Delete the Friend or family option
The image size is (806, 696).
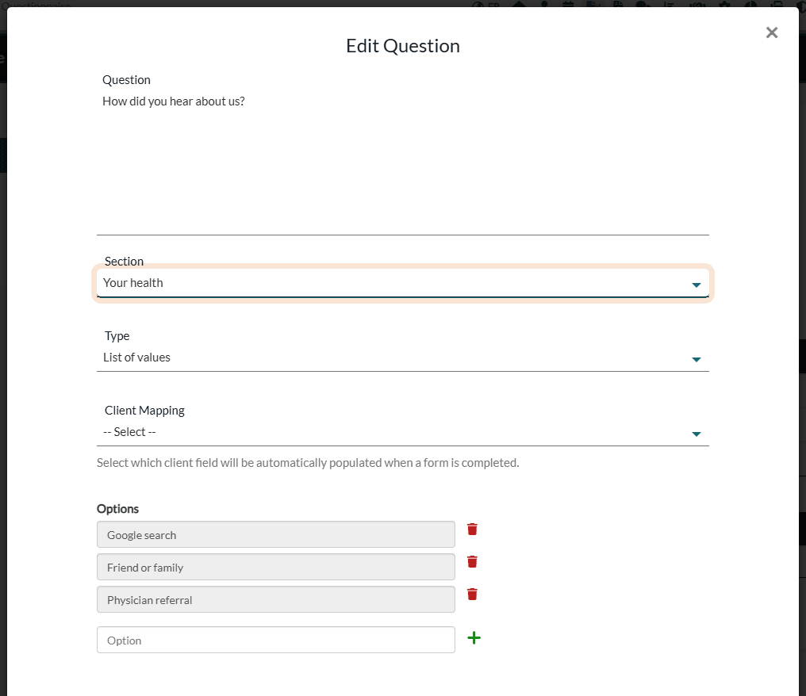tap(472, 561)
